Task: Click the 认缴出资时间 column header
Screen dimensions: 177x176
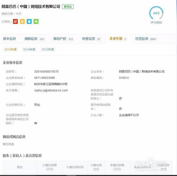Action: tap(75, 167)
